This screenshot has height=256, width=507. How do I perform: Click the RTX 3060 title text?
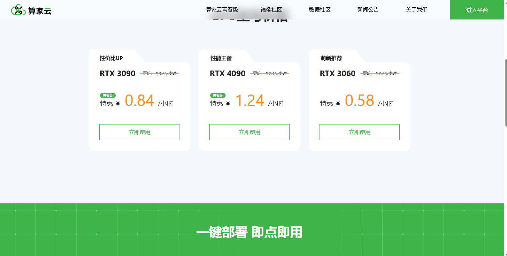click(x=338, y=74)
